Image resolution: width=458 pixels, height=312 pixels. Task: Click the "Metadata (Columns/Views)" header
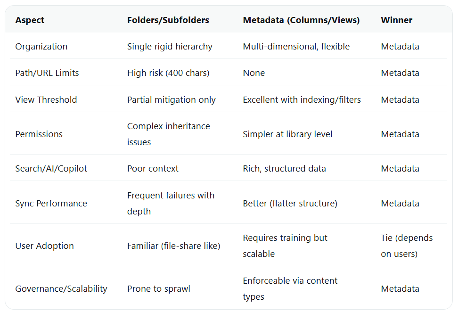pos(301,20)
